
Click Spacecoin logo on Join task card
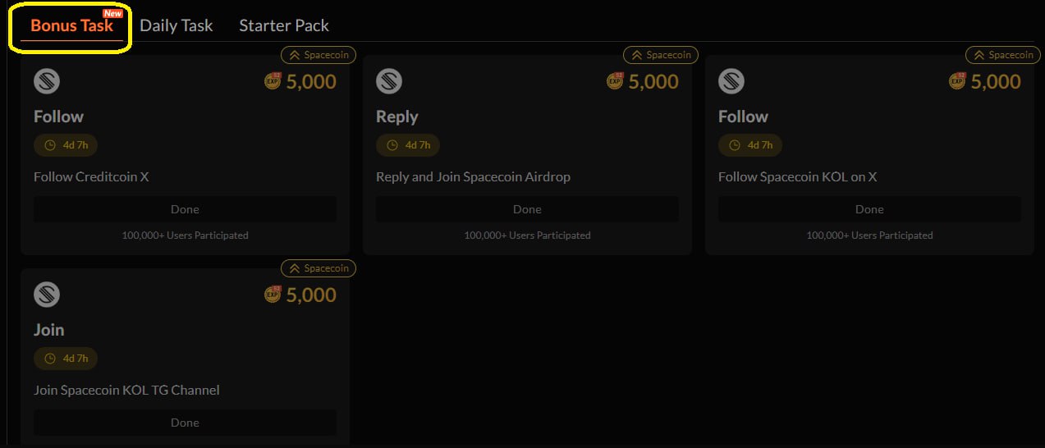[47, 295]
